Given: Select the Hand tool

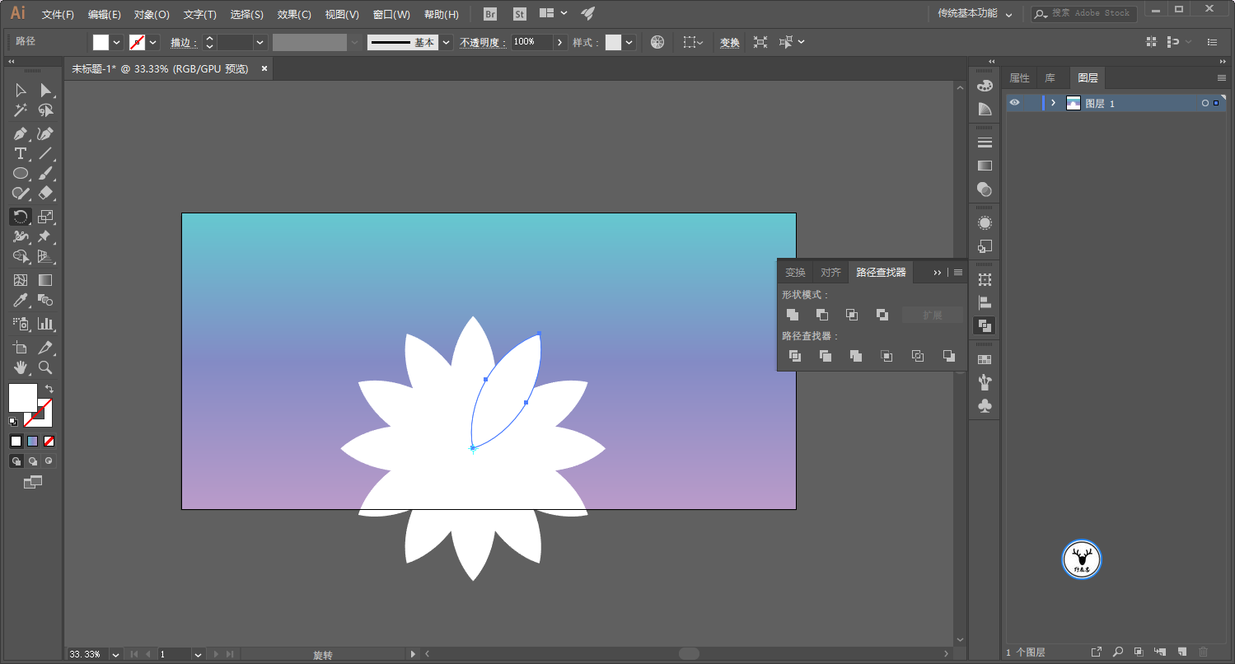Looking at the screenshot, I should click(21, 367).
